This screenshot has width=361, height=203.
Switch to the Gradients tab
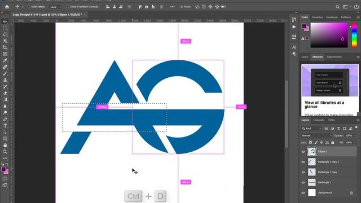(332, 17)
